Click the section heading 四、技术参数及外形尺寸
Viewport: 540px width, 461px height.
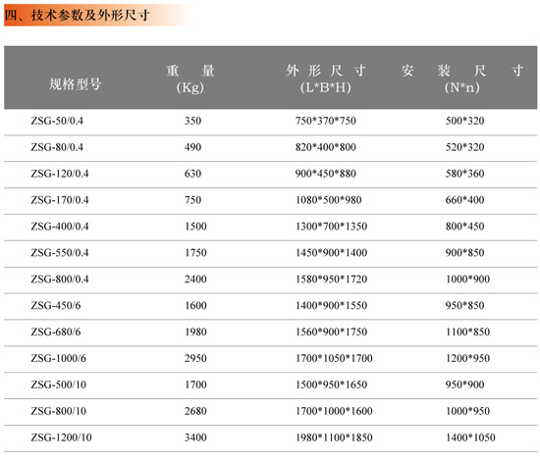(78, 16)
